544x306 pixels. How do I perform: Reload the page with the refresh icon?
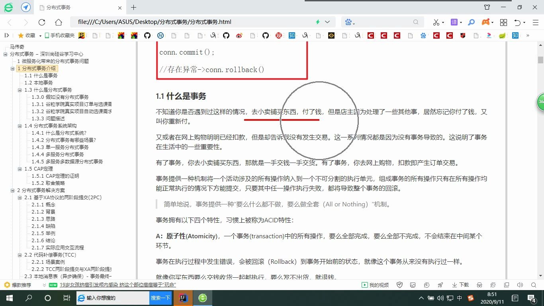(x=42, y=22)
